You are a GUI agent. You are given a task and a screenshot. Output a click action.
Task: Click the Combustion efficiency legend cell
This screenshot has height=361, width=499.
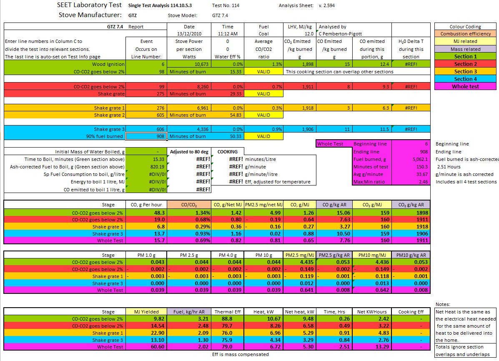pos(465,34)
